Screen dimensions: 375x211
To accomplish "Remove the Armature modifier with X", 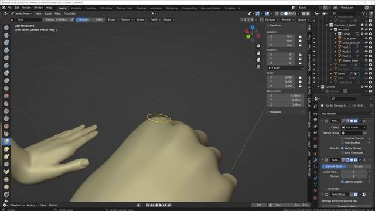I will pos(364,121).
